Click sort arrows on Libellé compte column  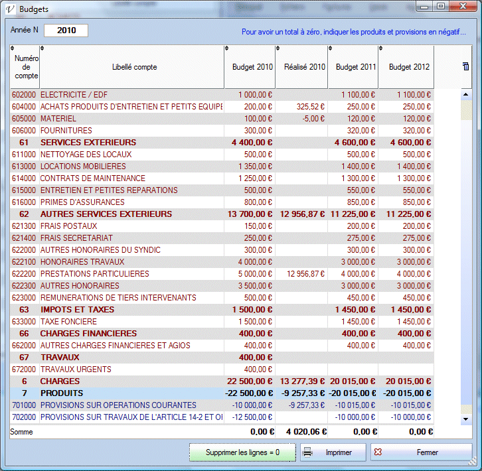point(43,48)
